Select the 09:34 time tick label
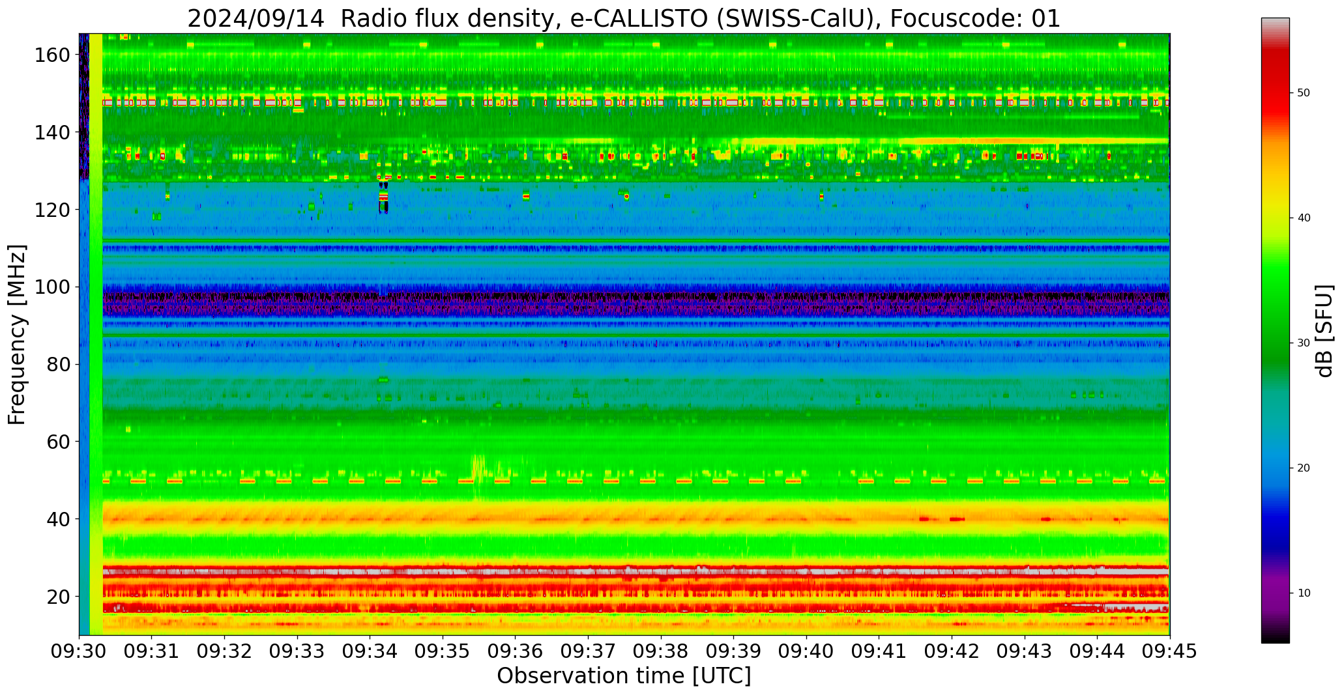 click(370, 651)
